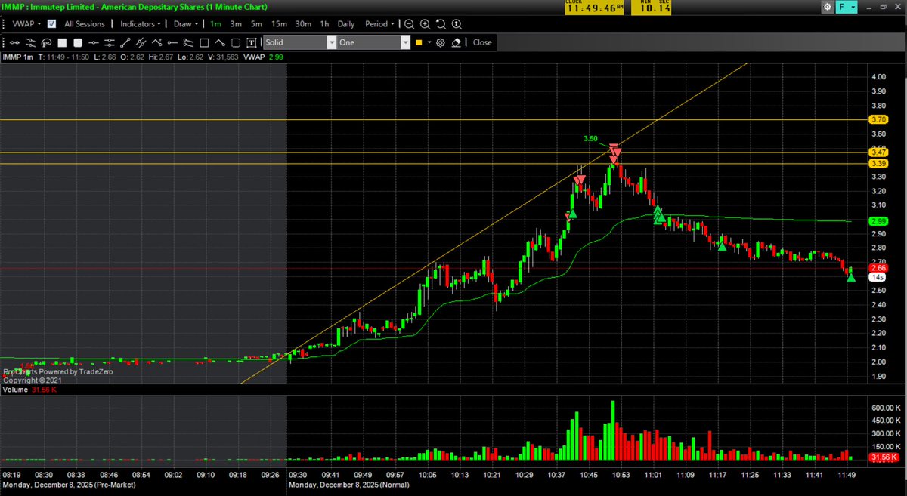
Task: Click the 3.70 yellow price line label
Action: tap(878, 119)
